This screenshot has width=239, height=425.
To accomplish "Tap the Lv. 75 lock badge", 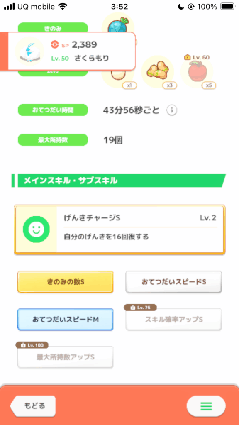I will 140,308.
